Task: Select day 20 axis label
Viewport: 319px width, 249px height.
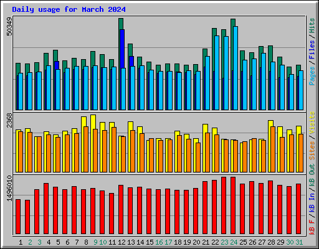Action: pos(196,242)
